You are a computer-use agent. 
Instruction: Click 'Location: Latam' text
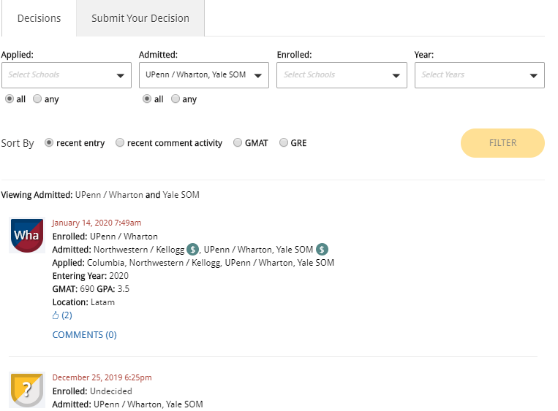[83, 302]
